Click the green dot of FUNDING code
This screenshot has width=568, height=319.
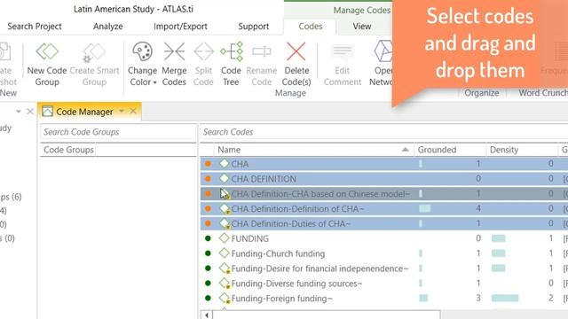pyautogui.click(x=208, y=238)
